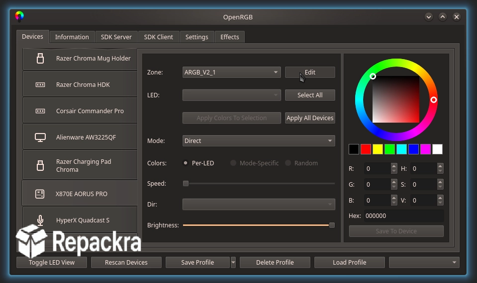This screenshot has height=283, width=477.
Task: Click the Speed slider handle
Action: click(x=186, y=183)
